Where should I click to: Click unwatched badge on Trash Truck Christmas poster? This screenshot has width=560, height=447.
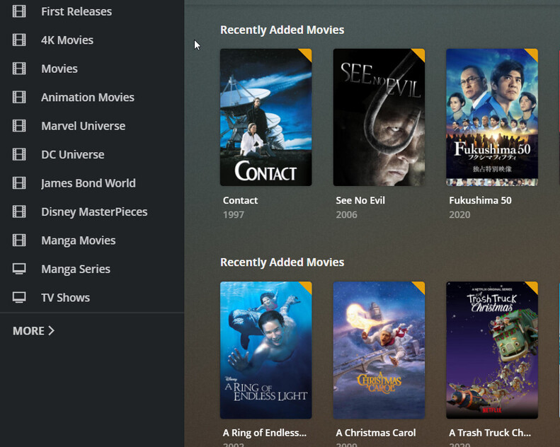tap(533, 286)
